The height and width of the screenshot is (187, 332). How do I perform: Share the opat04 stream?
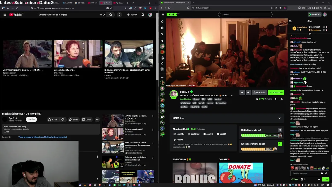(275, 99)
